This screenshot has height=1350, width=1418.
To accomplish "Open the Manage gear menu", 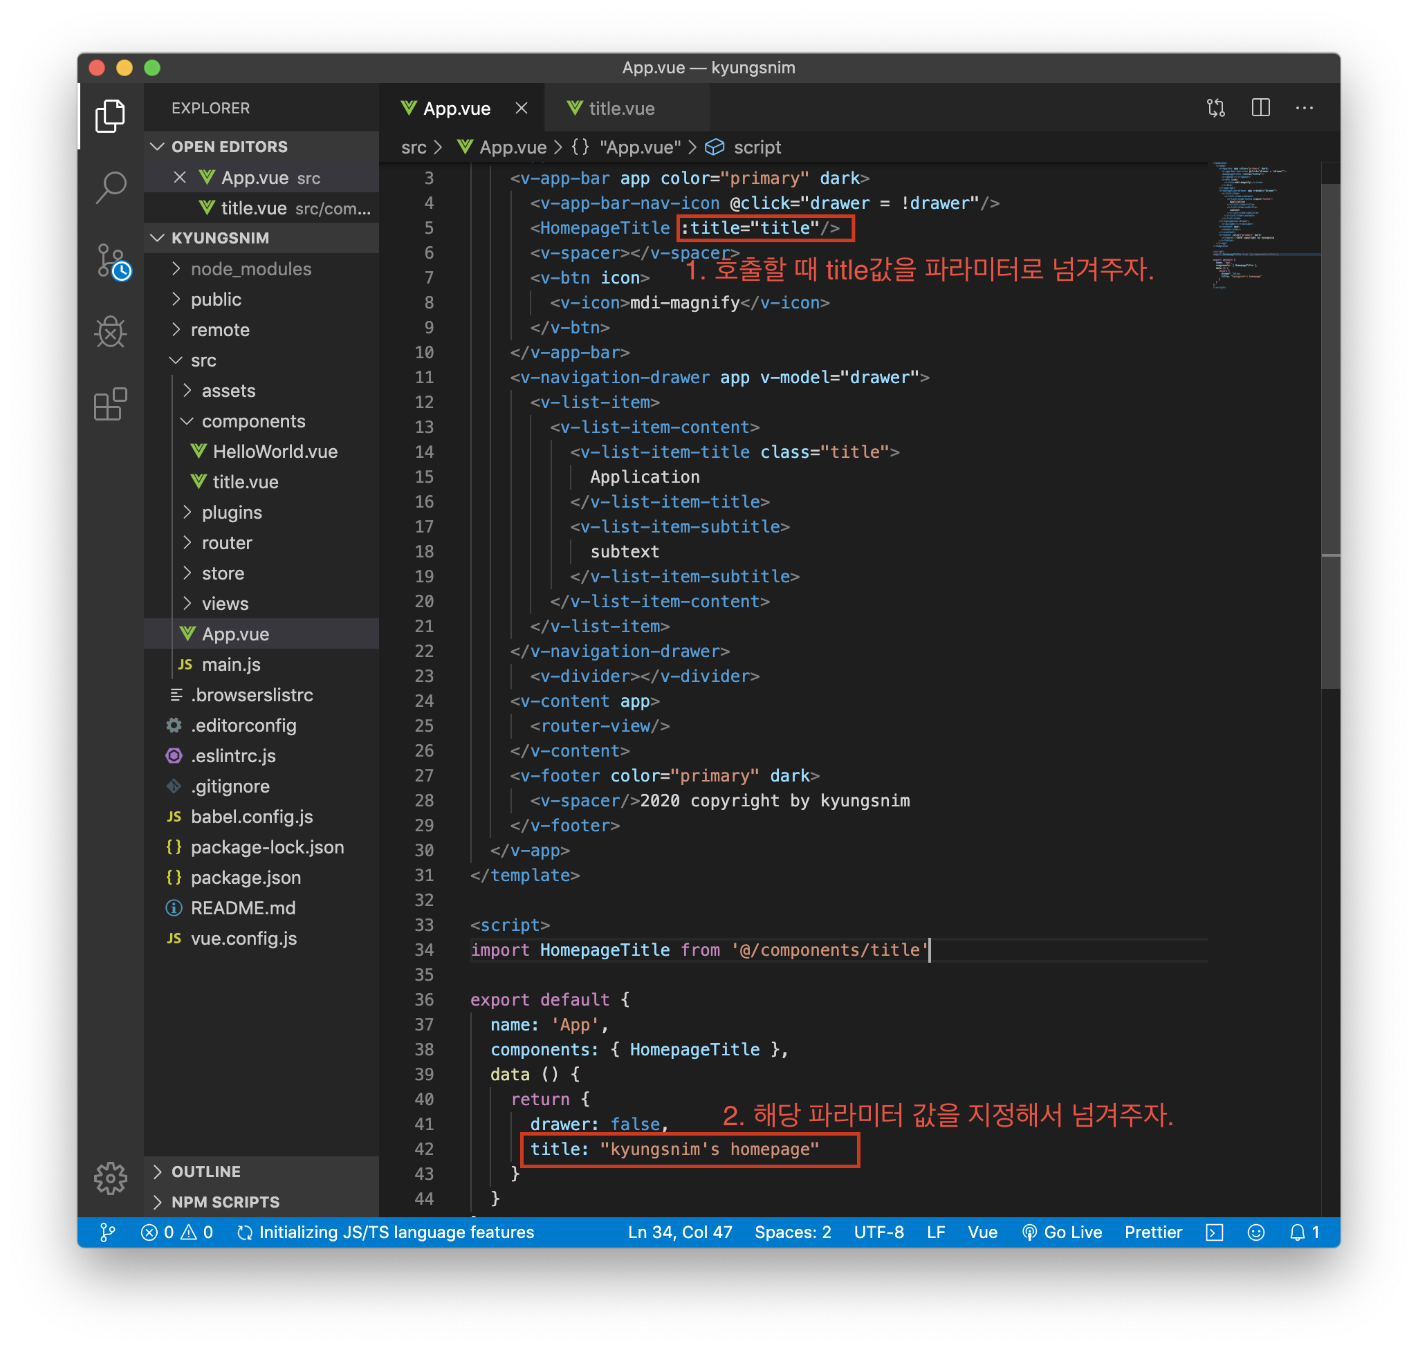I will tap(110, 1178).
